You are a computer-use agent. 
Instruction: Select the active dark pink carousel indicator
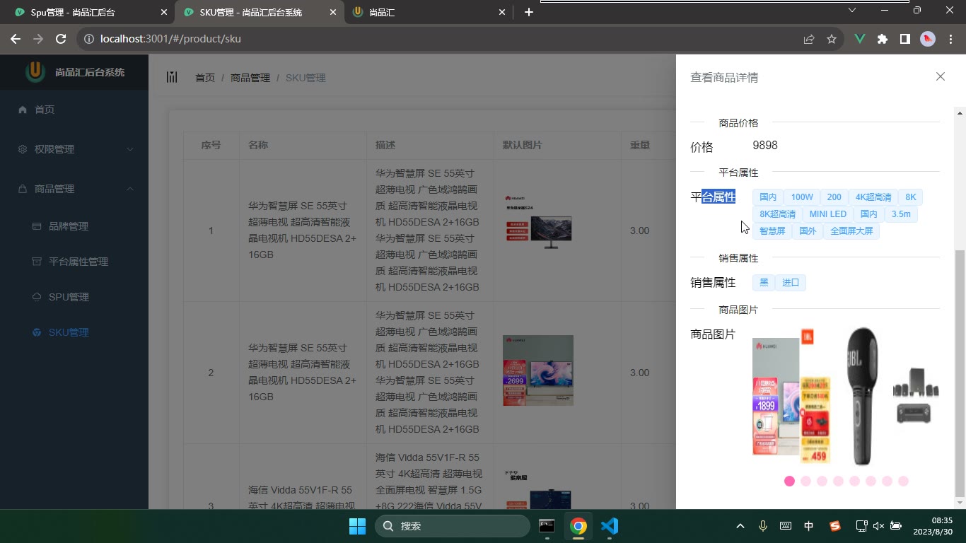tap(789, 481)
